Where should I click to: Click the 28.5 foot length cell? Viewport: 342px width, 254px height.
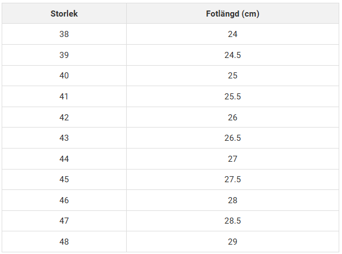point(232,221)
